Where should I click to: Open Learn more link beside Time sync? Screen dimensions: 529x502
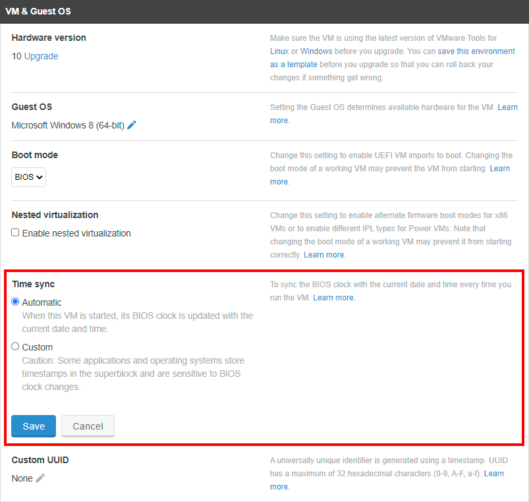[x=334, y=298]
